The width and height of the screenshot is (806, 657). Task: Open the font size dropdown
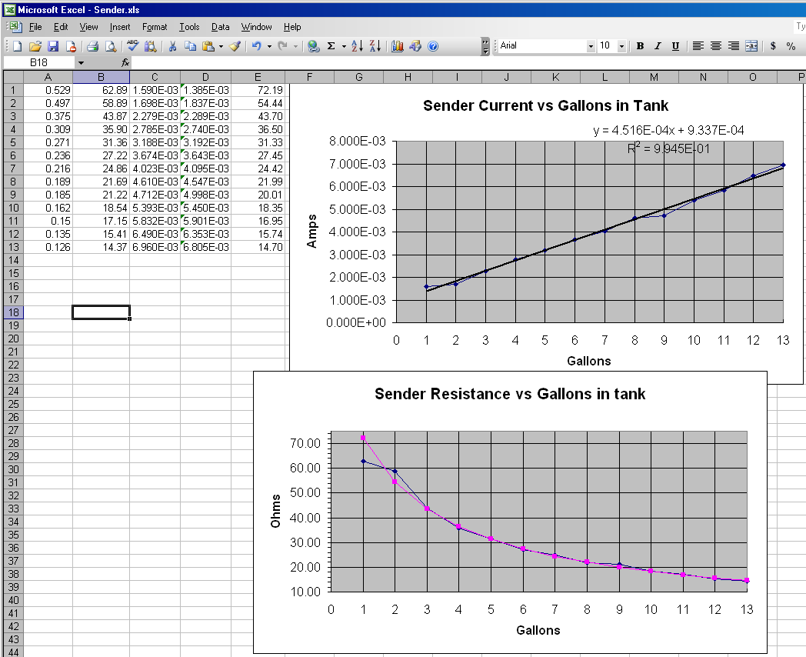click(621, 45)
